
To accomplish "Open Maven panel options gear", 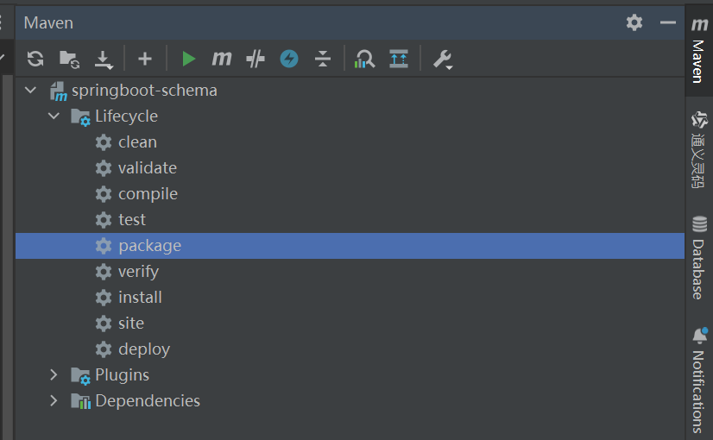I will (x=634, y=22).
